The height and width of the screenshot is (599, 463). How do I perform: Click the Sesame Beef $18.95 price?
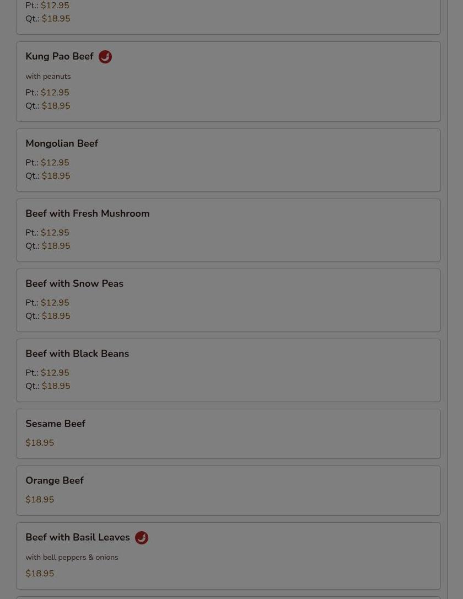point(40,443)
